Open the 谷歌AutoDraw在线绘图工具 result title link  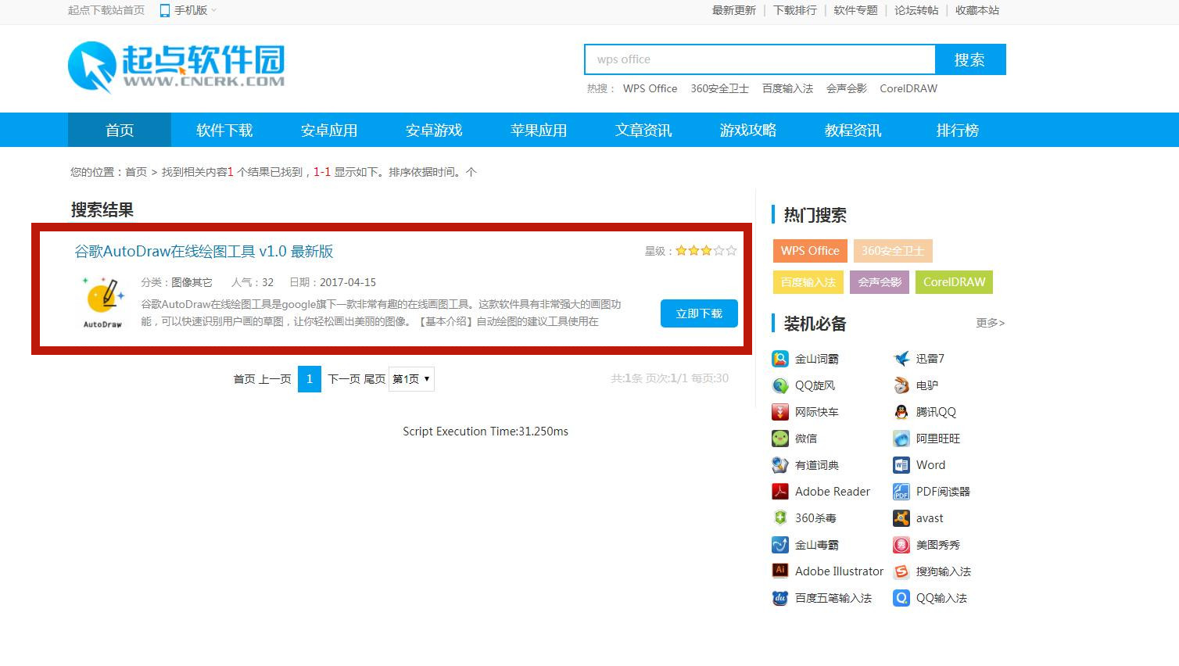(x=203, y=251)
